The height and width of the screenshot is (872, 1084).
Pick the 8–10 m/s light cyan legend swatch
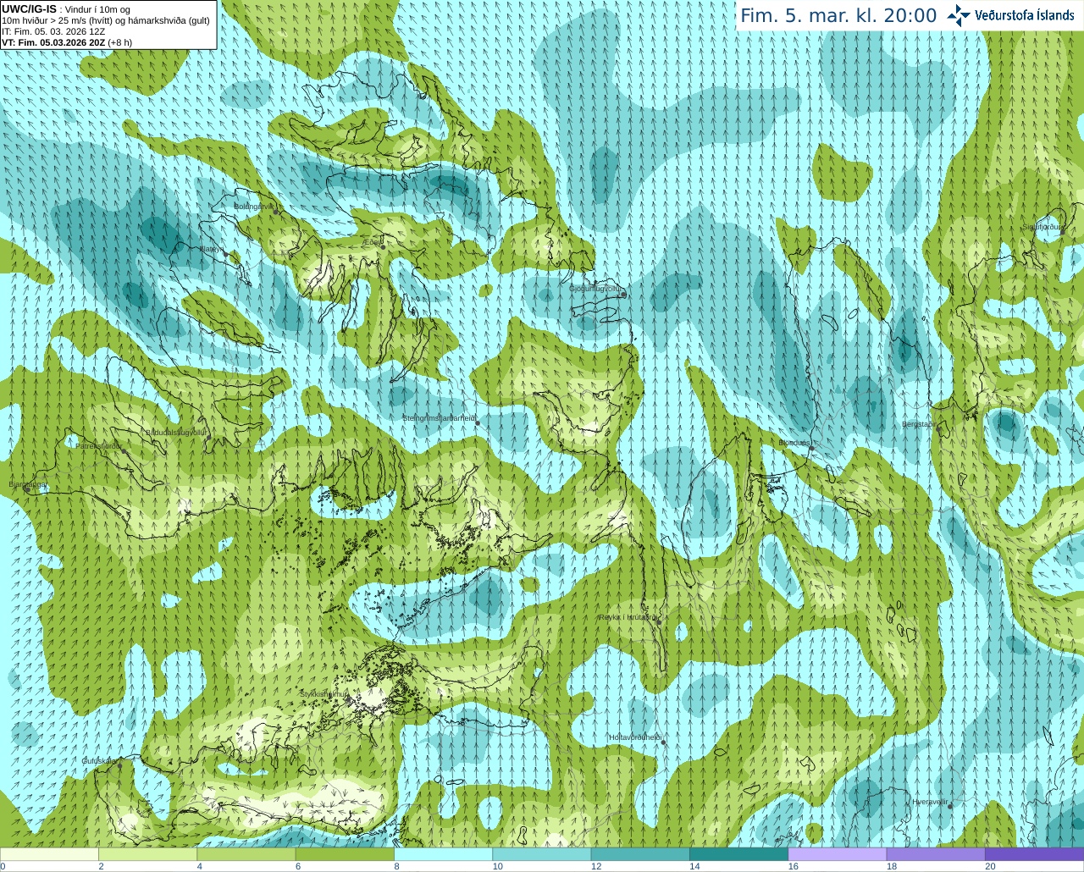[x=443, y=854]
